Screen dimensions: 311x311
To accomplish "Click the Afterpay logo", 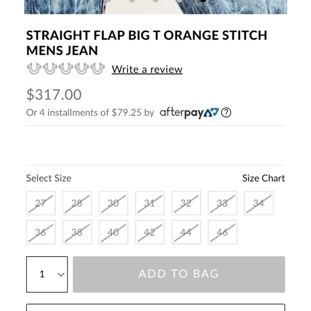I will (x=189, y=113).
